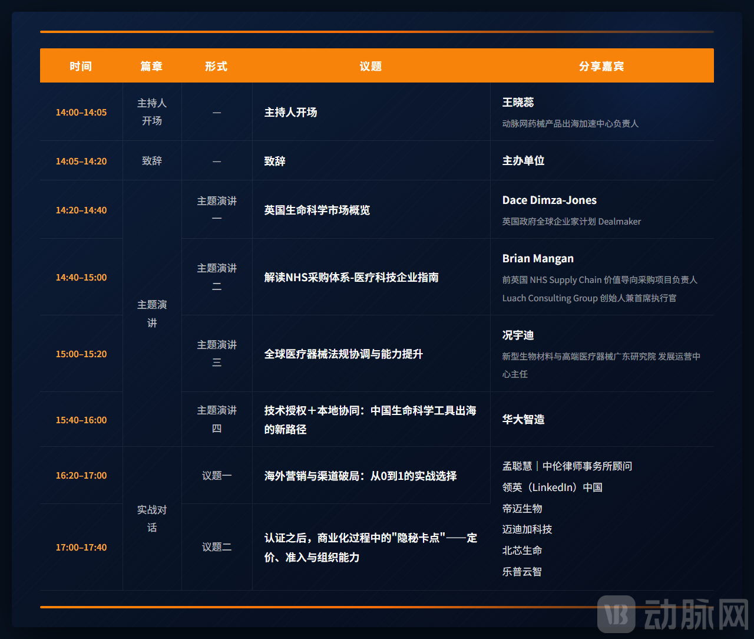Click the NHS Supply Chain title line
This screenshot has width=754, height=639.
600,280
